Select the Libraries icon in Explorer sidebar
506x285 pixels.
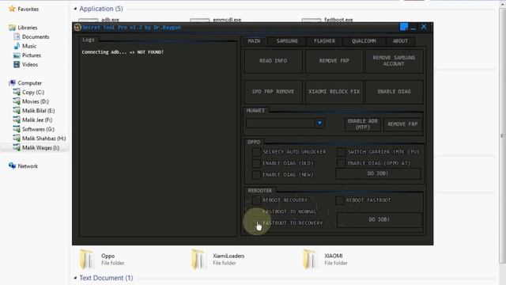13,28
